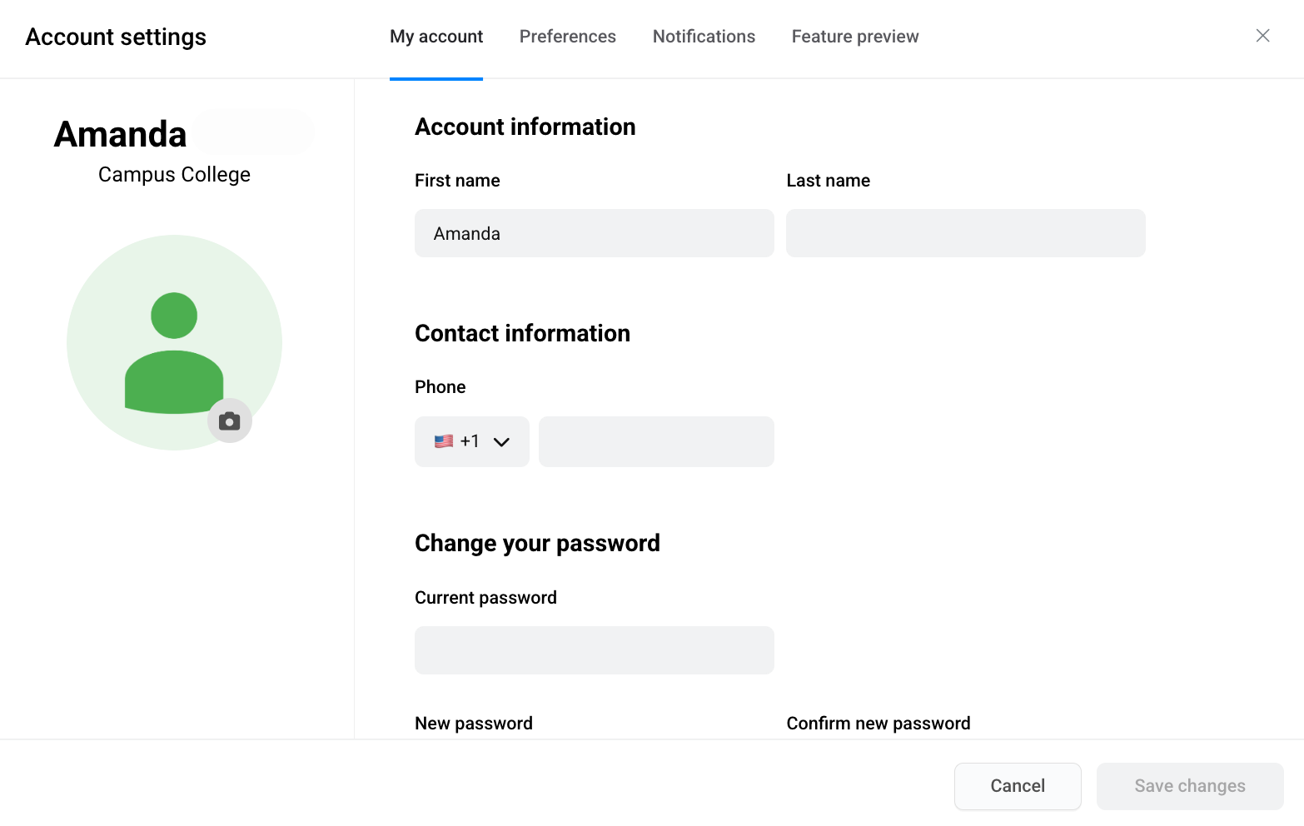Open the +1 country code selector
Viewport: 1304px width, 826px height.
(470, 441)
